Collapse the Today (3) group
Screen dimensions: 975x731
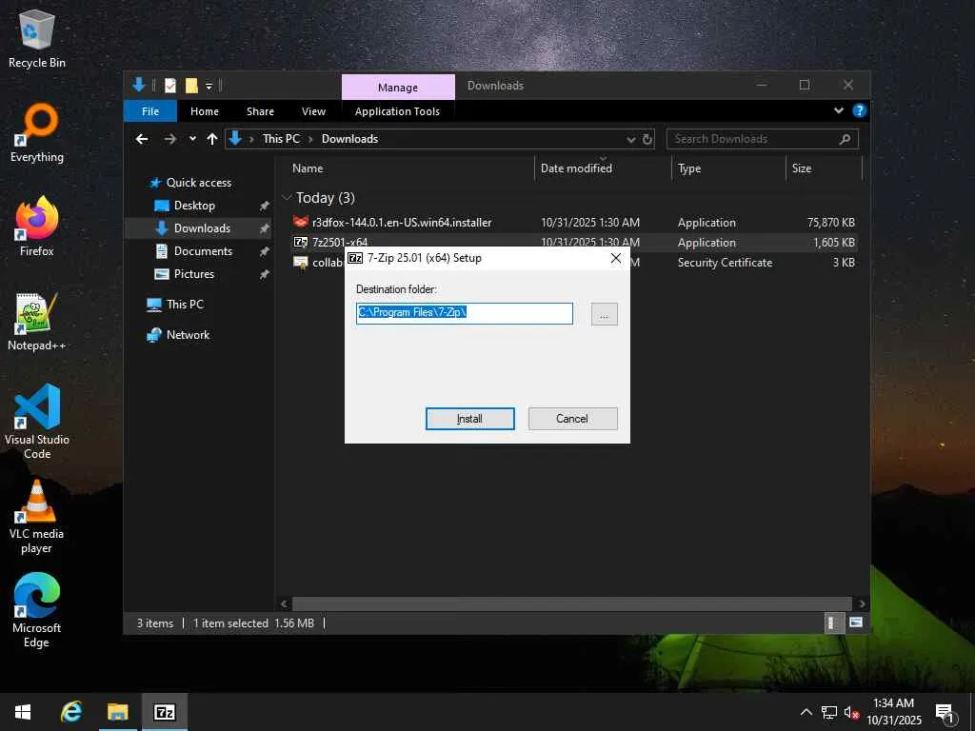click(x=287, y=198)
